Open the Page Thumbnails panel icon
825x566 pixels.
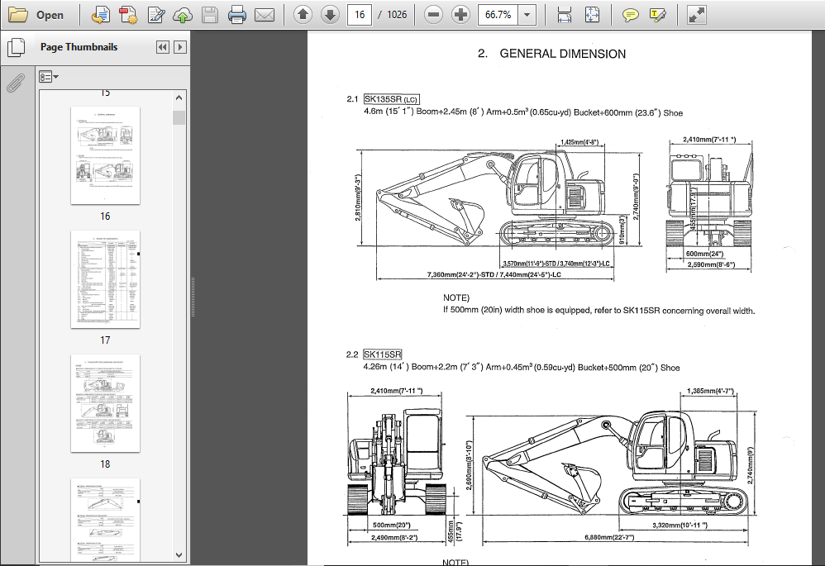[x=17, y=47]
